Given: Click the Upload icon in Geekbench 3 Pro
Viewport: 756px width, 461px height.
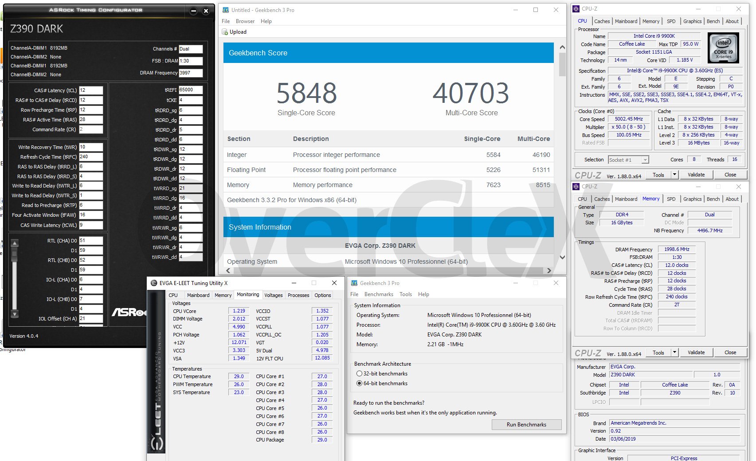Looking at the screenshot, I should coord(225,32).
